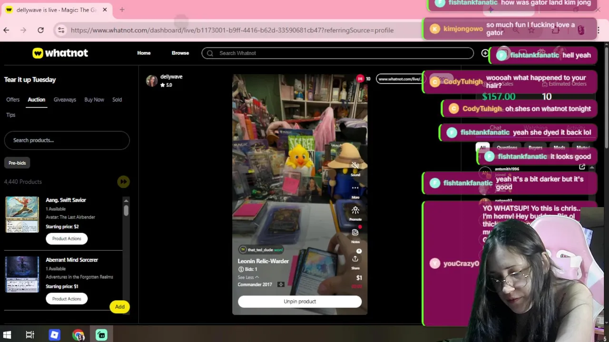Viewport: 609px width, 342px height.
Task: Click the browser address bar URL
Action: (x=232, y=30)
